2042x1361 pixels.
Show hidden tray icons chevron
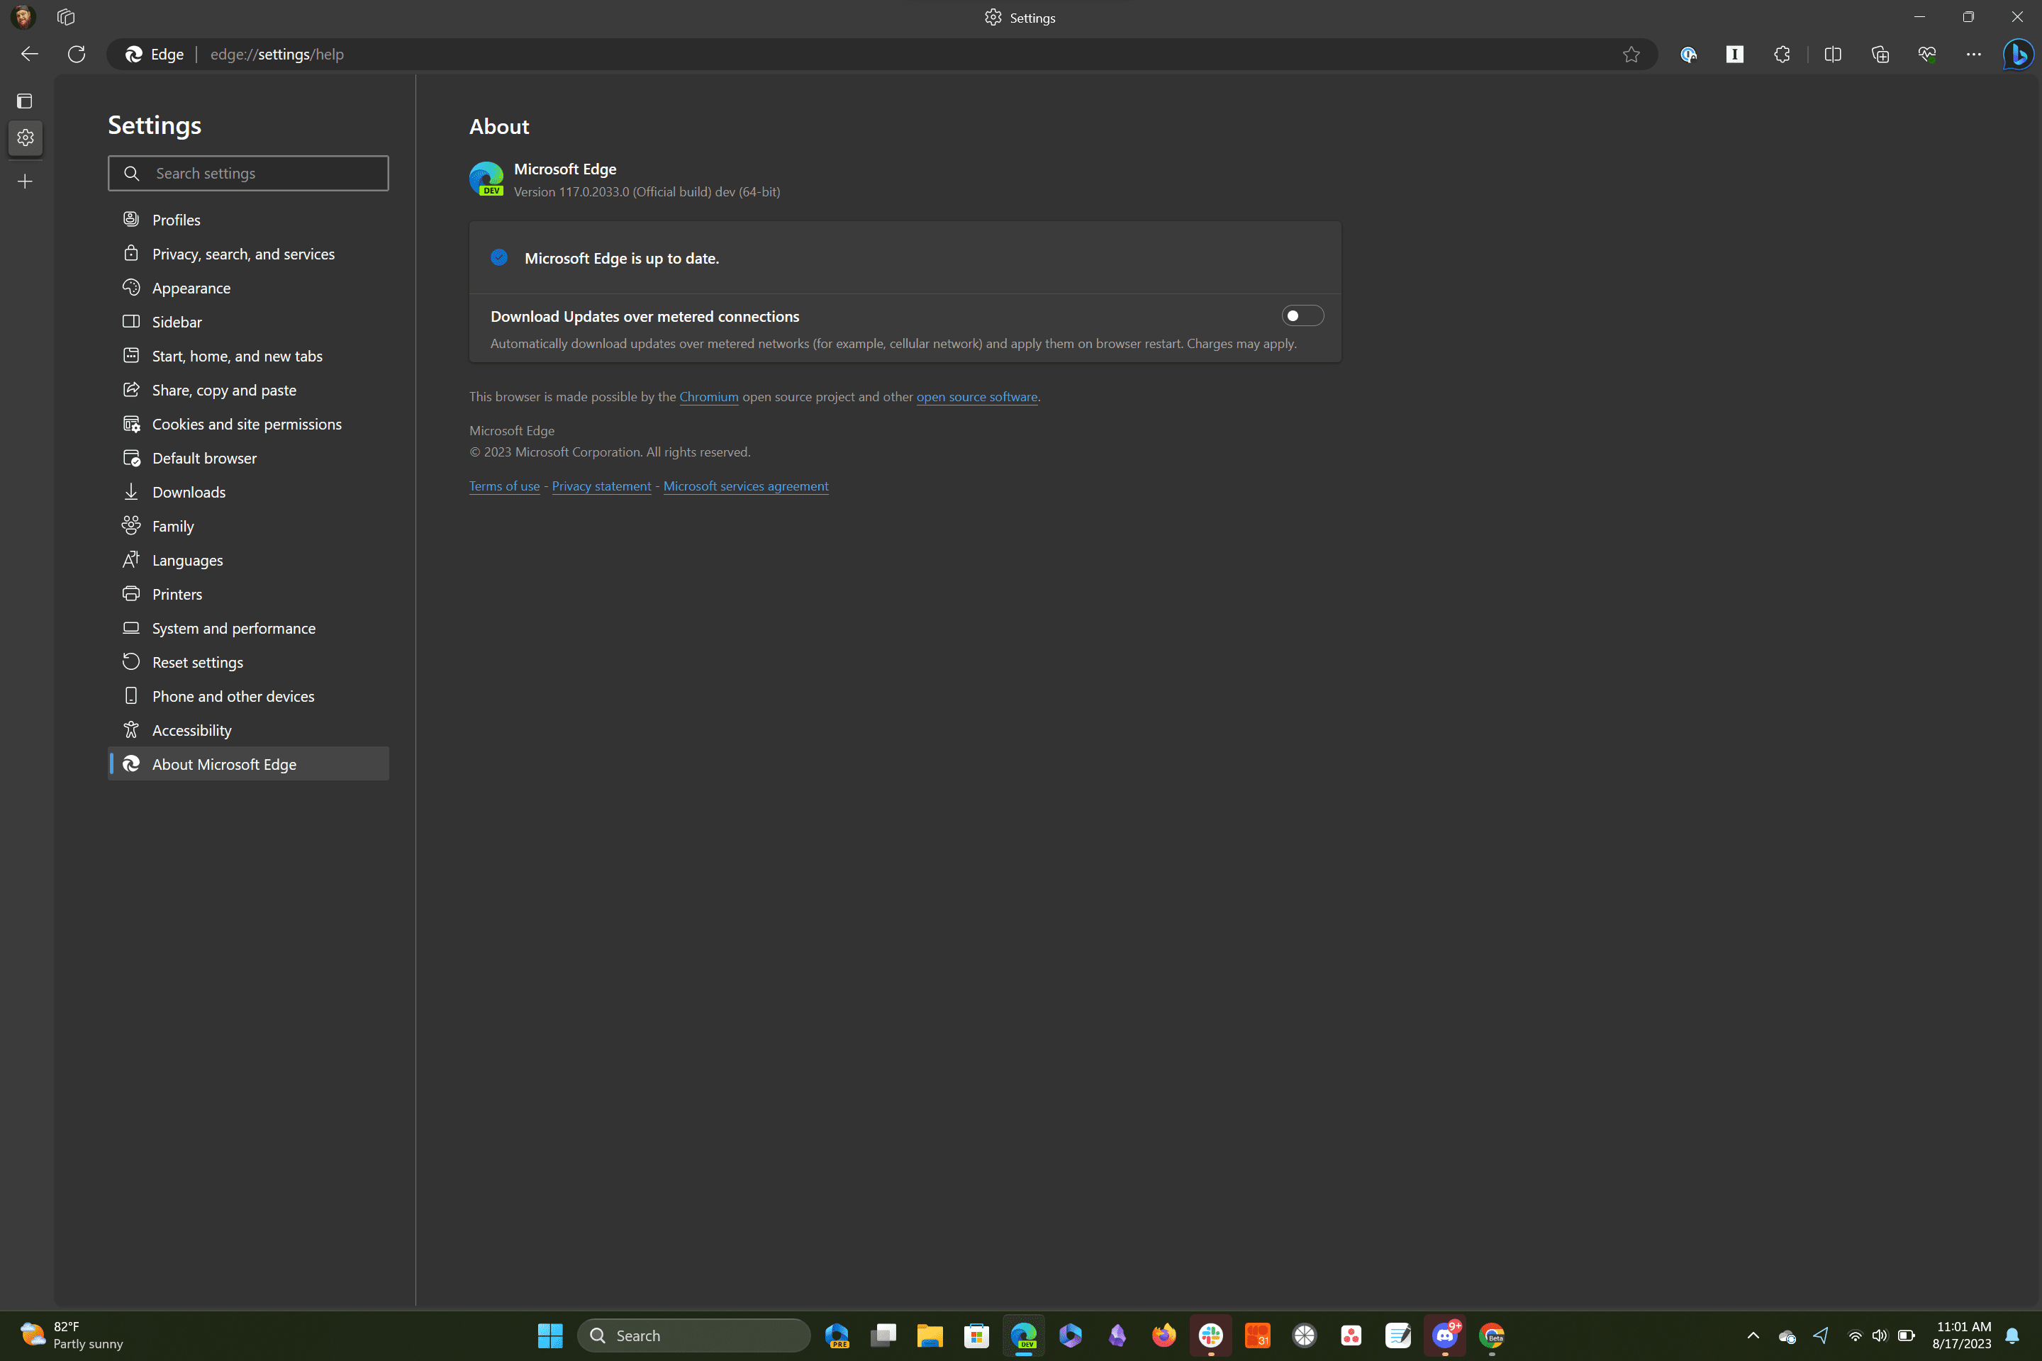point(1753,1335)
